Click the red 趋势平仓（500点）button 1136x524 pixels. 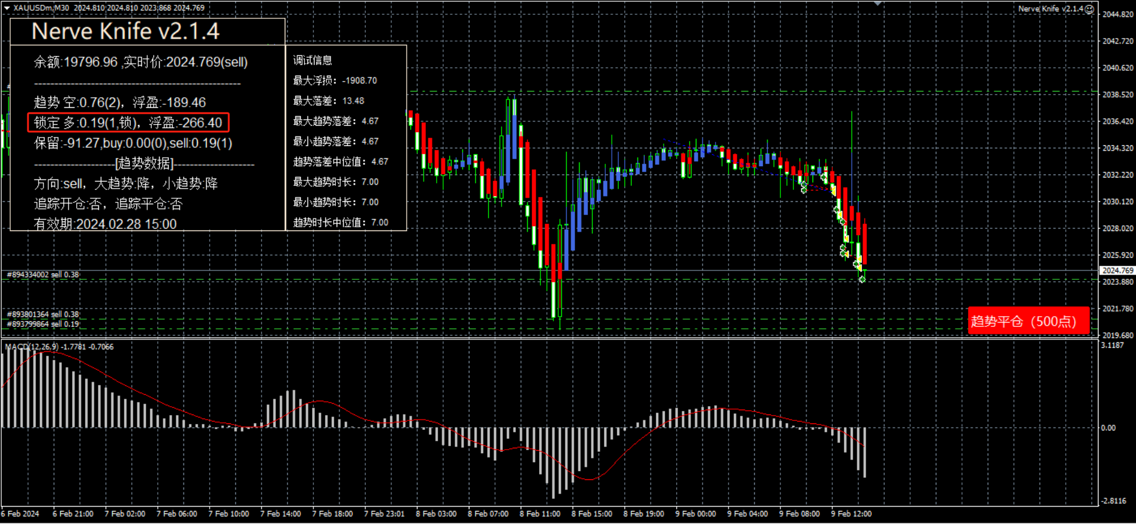tap(1028, 321)
